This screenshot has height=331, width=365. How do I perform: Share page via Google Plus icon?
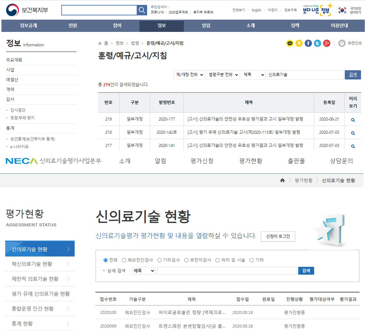pos(326,43)
